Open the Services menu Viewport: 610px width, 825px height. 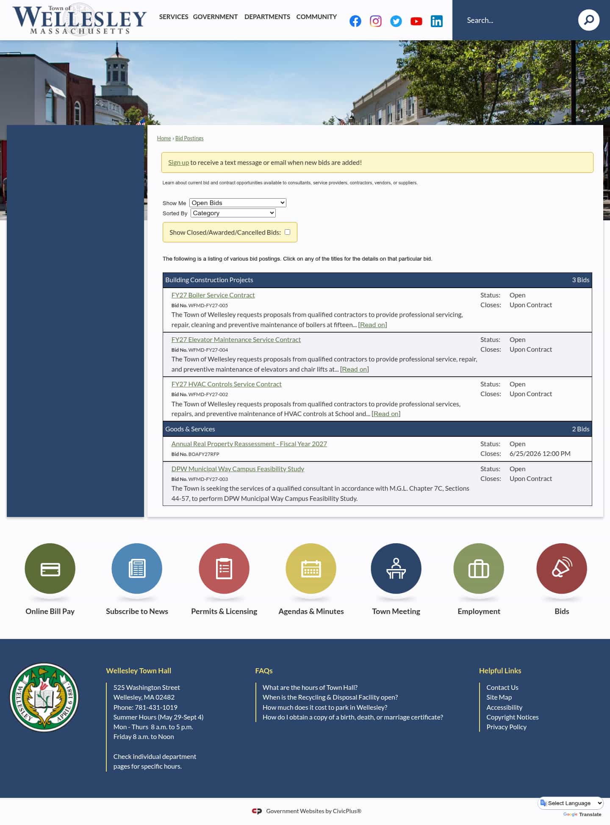[174, 17]
